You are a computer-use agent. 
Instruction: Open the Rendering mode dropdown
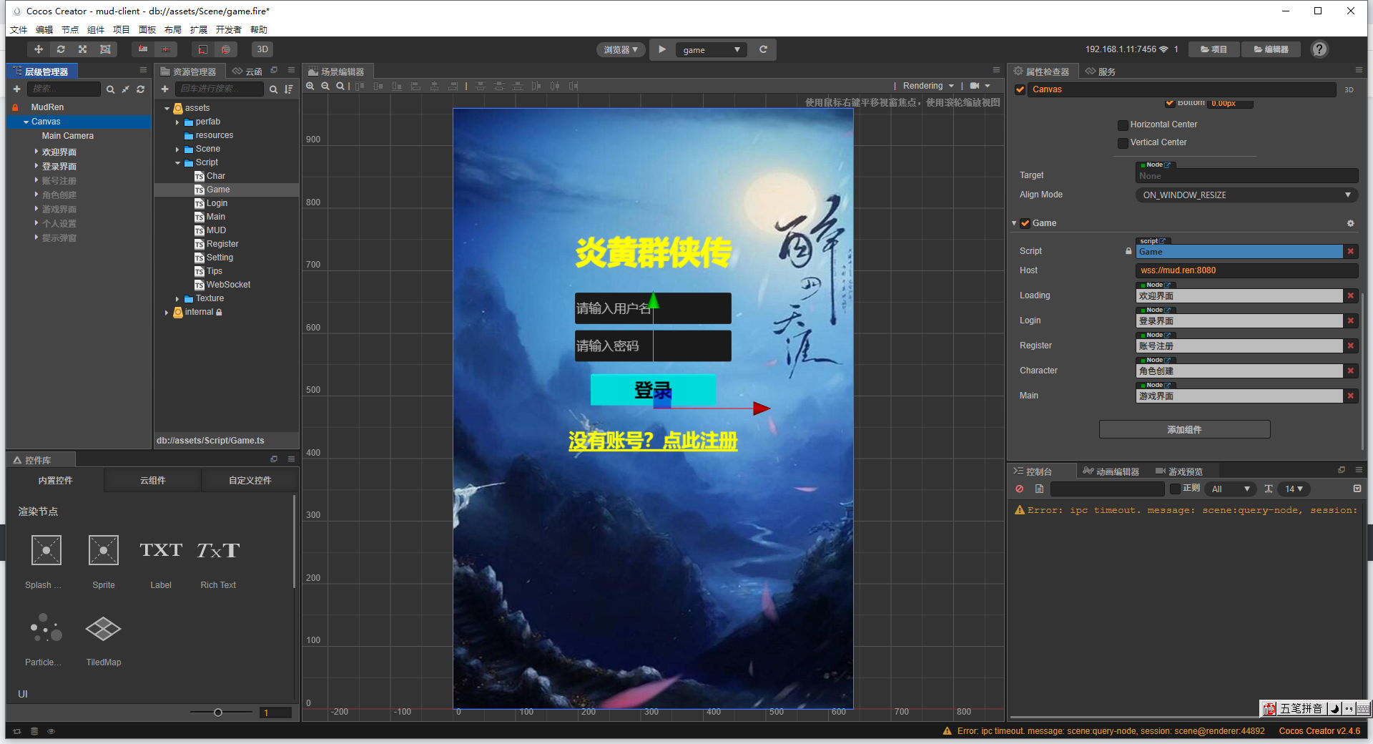coord(928,86)
